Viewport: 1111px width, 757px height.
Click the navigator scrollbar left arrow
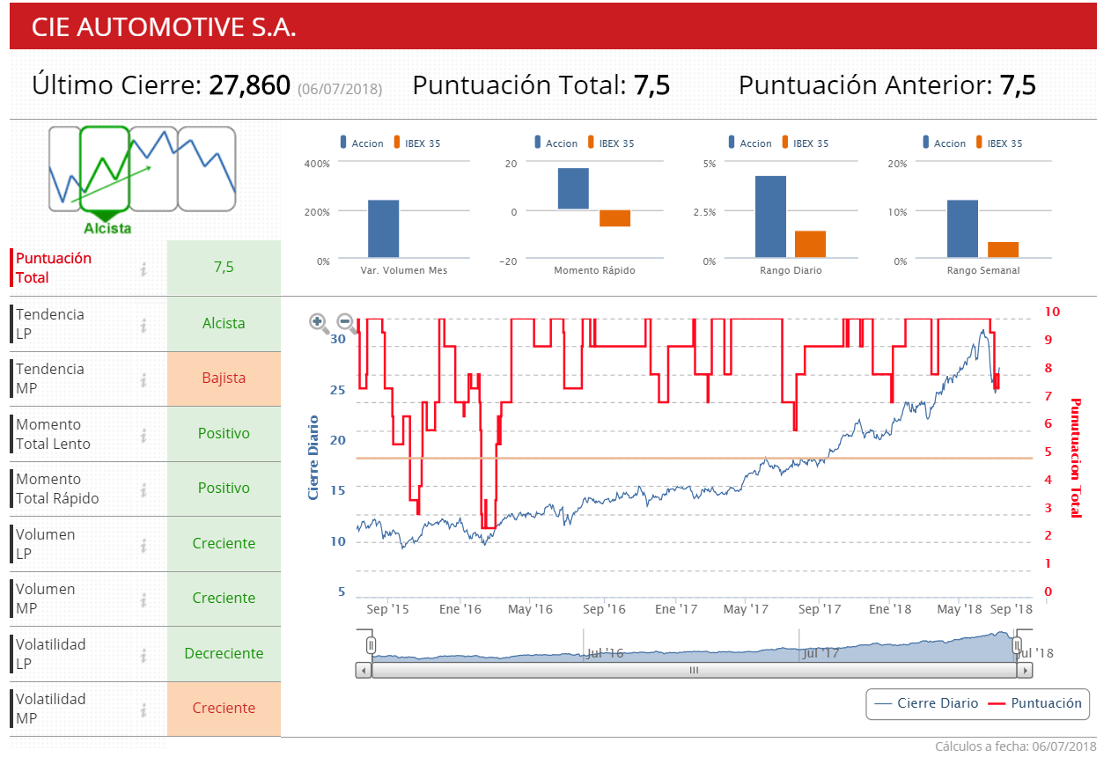pyautogui.click(x=364, y=670)
